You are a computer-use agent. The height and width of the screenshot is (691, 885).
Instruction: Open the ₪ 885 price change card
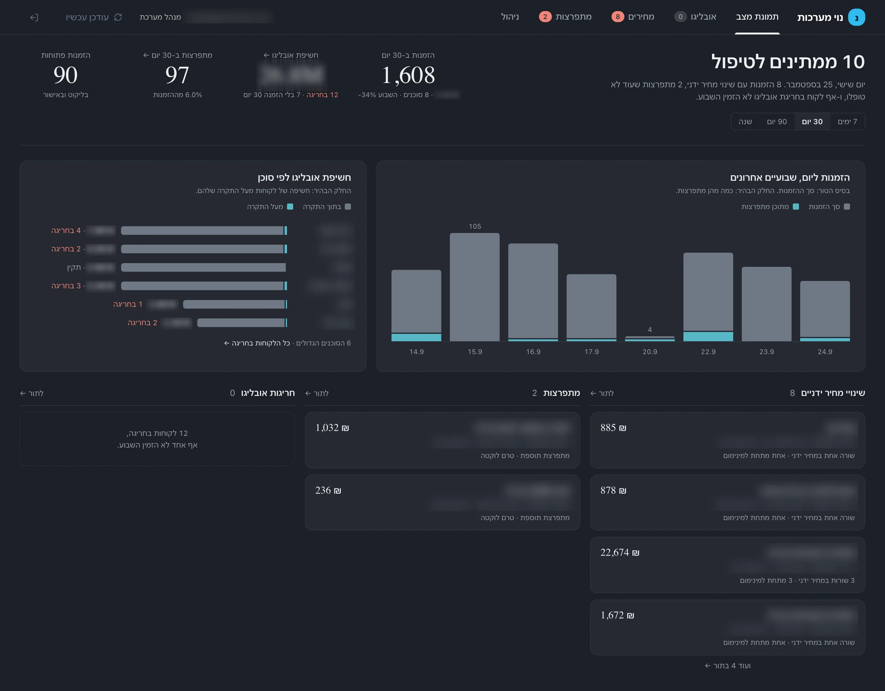(727, 440)
